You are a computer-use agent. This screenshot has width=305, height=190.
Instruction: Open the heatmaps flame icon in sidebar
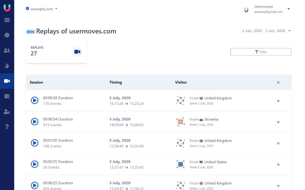tap(7, 66)
